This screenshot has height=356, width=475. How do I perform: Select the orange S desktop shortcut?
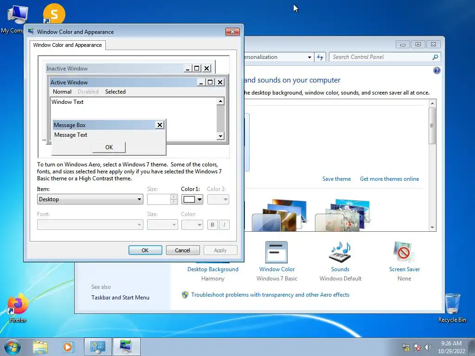point(54,13)
